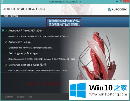Click the green checkmark next to Autodesk ReCap
Viewport: 130px width, 101px height.
click(x=6, y=42)
